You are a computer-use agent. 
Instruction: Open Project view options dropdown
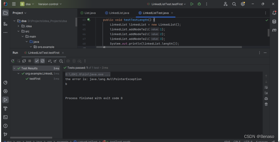[19, 13]
